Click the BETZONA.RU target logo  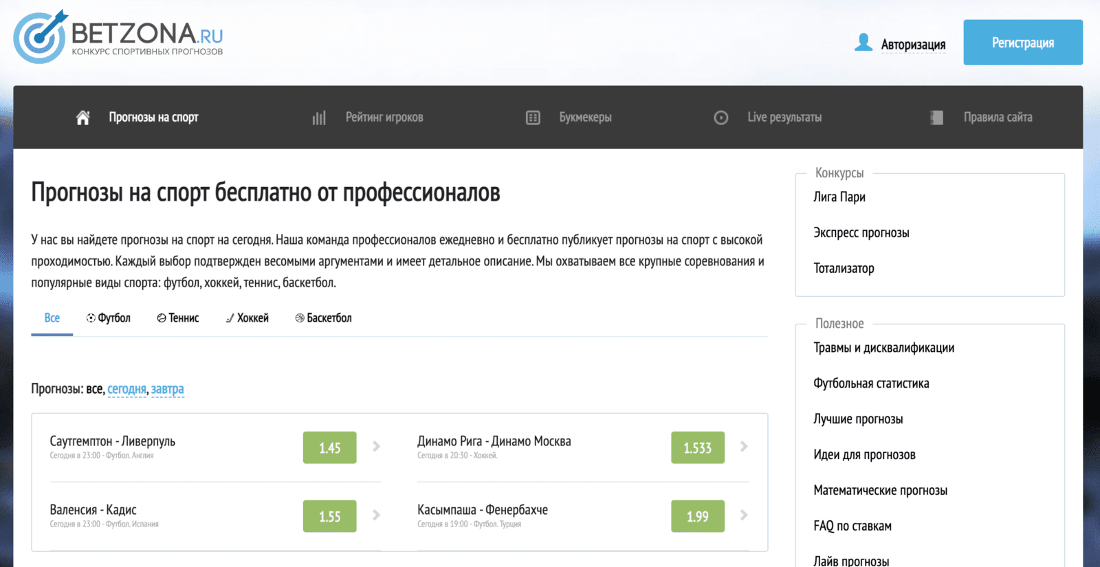(41, 37)
